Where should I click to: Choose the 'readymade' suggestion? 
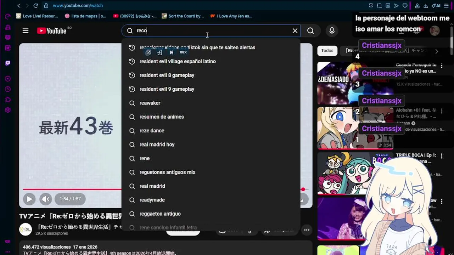click(211, 200)
